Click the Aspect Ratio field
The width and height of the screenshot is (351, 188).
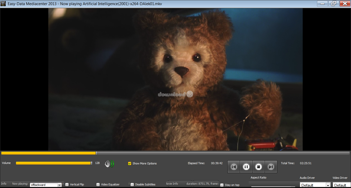click(x=273, y=186)
